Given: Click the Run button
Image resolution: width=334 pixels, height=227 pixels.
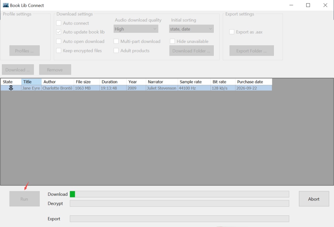Looking at the screenshot, I should (x=24, y=199).
